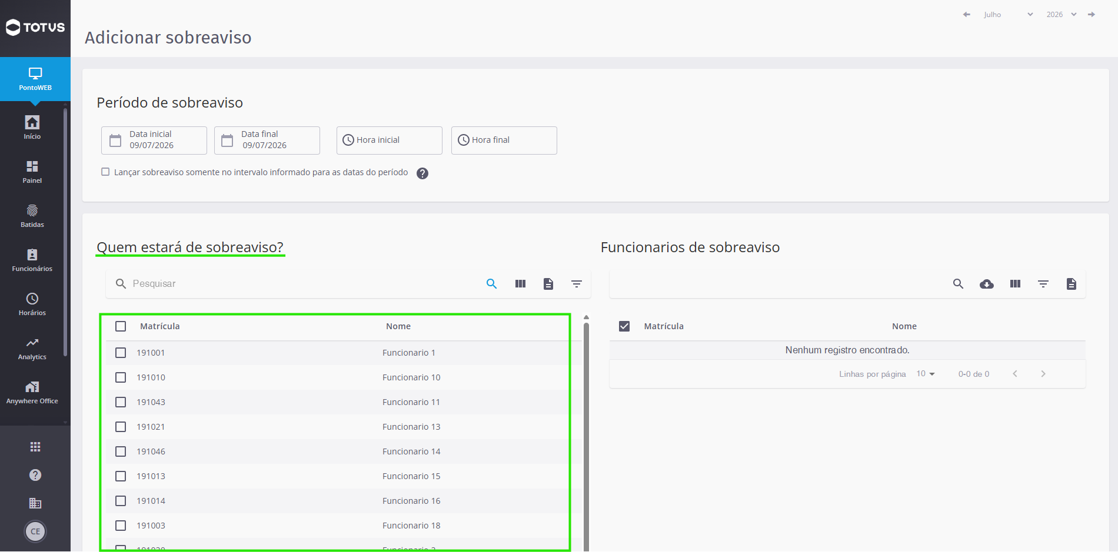This screenshot has width=1118, height=552.
Task: Check the row for matrícula 191013
Action: pos(121,476)
